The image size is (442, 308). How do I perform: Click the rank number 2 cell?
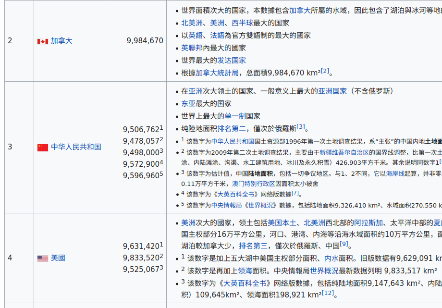(19, 41)
